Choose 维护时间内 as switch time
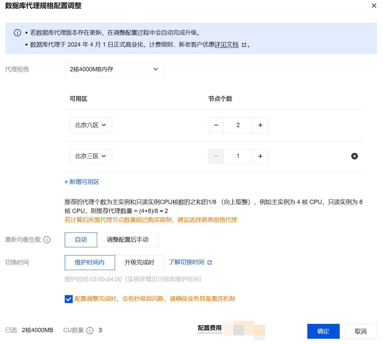383x344 pixels. [x=90, y=262]
